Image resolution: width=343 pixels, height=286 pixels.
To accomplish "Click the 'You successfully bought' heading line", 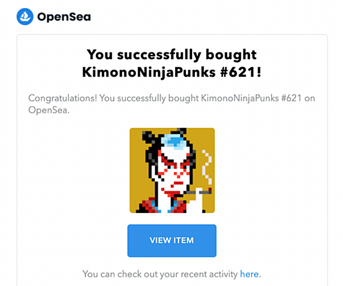I will (171, 54).
